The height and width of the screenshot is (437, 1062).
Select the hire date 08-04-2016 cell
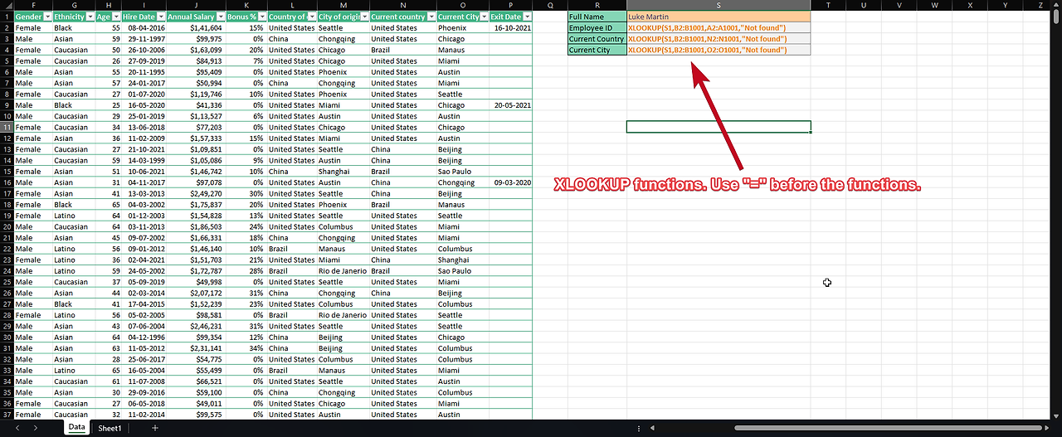pos(144,27)
